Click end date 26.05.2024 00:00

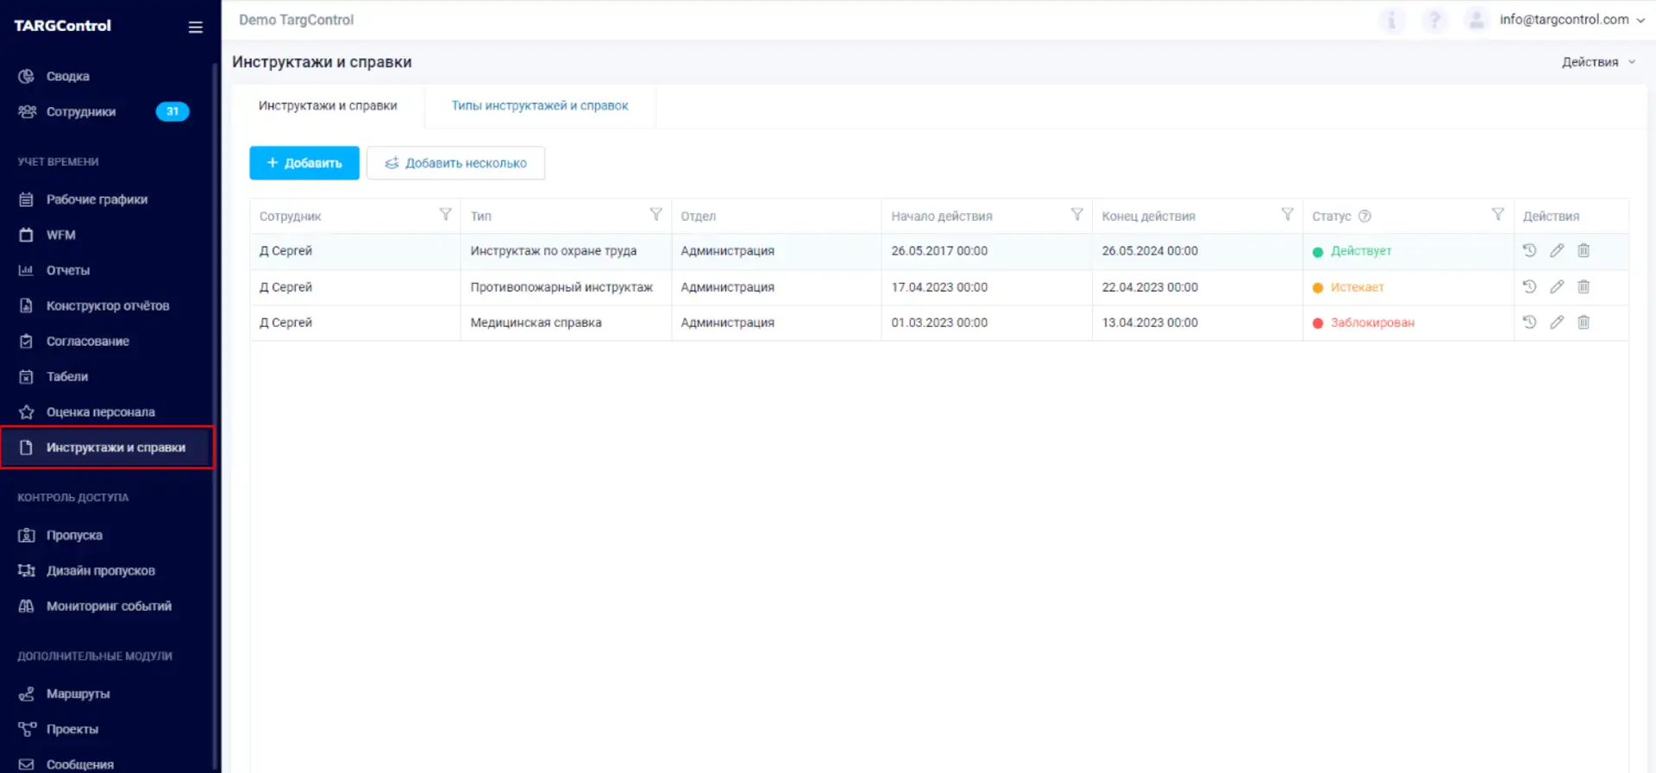[1150, 251]
